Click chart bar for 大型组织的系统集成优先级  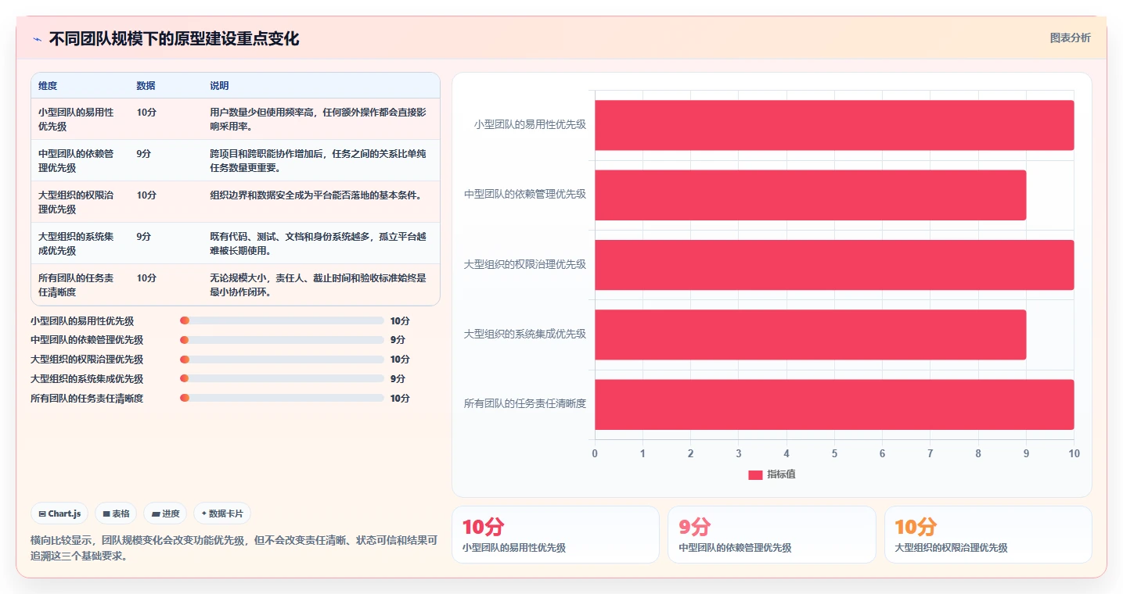(x=810, y=335)
